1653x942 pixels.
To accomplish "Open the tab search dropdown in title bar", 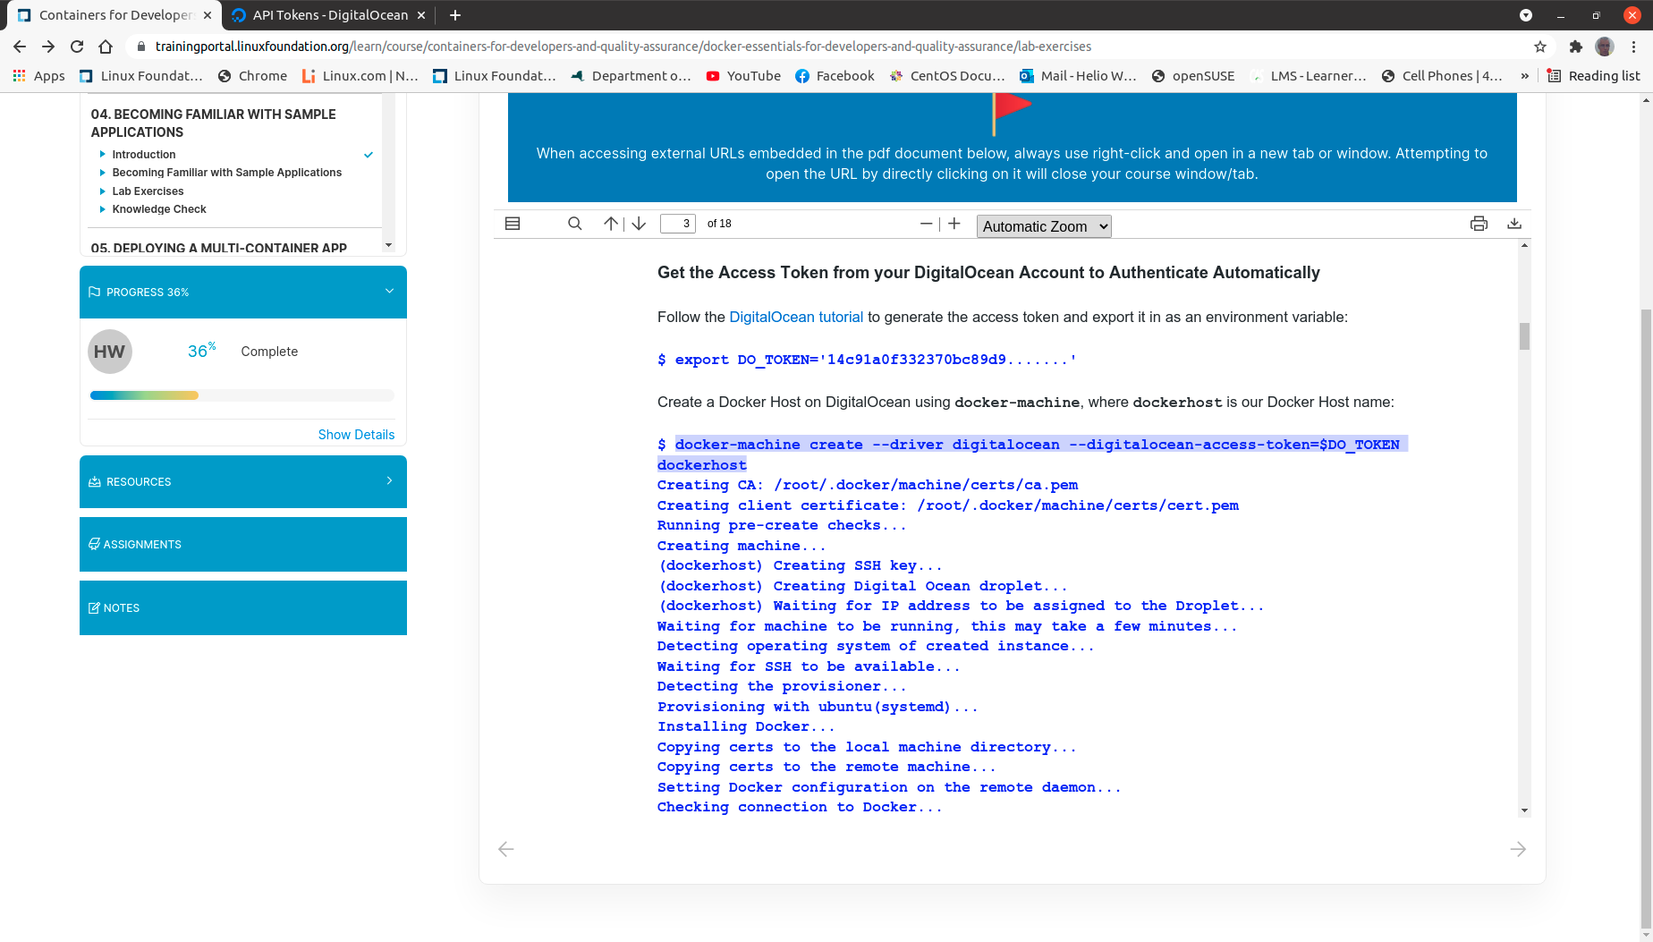I will (x=1526, y=15).
